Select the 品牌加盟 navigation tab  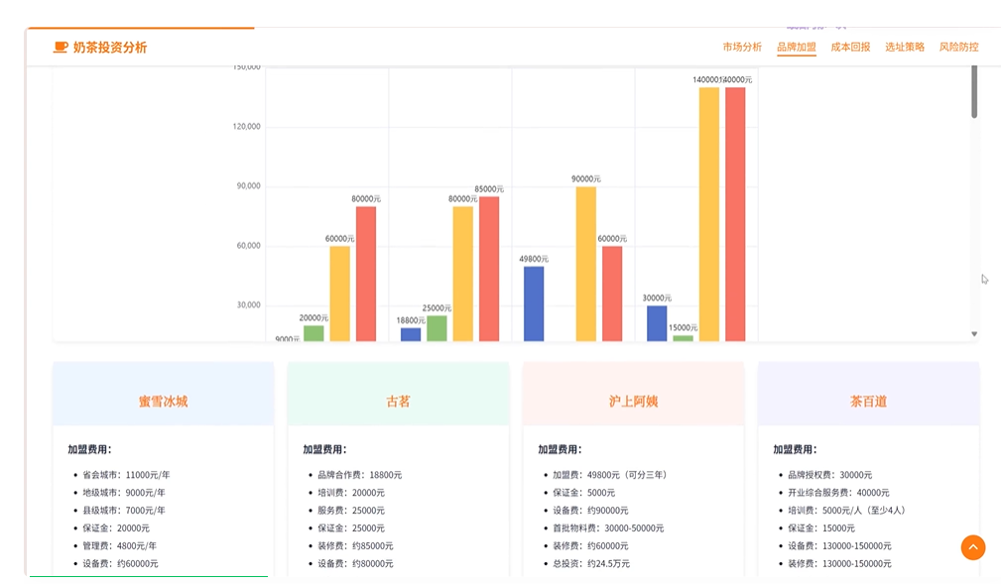click(x=796, y=48)
